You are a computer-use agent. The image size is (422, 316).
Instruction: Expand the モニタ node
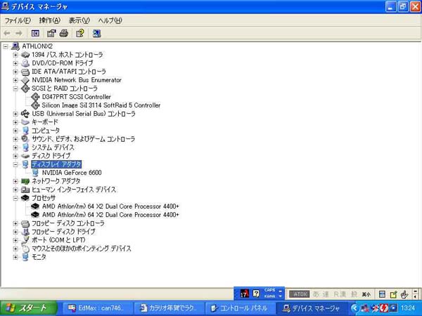[15, 257]
